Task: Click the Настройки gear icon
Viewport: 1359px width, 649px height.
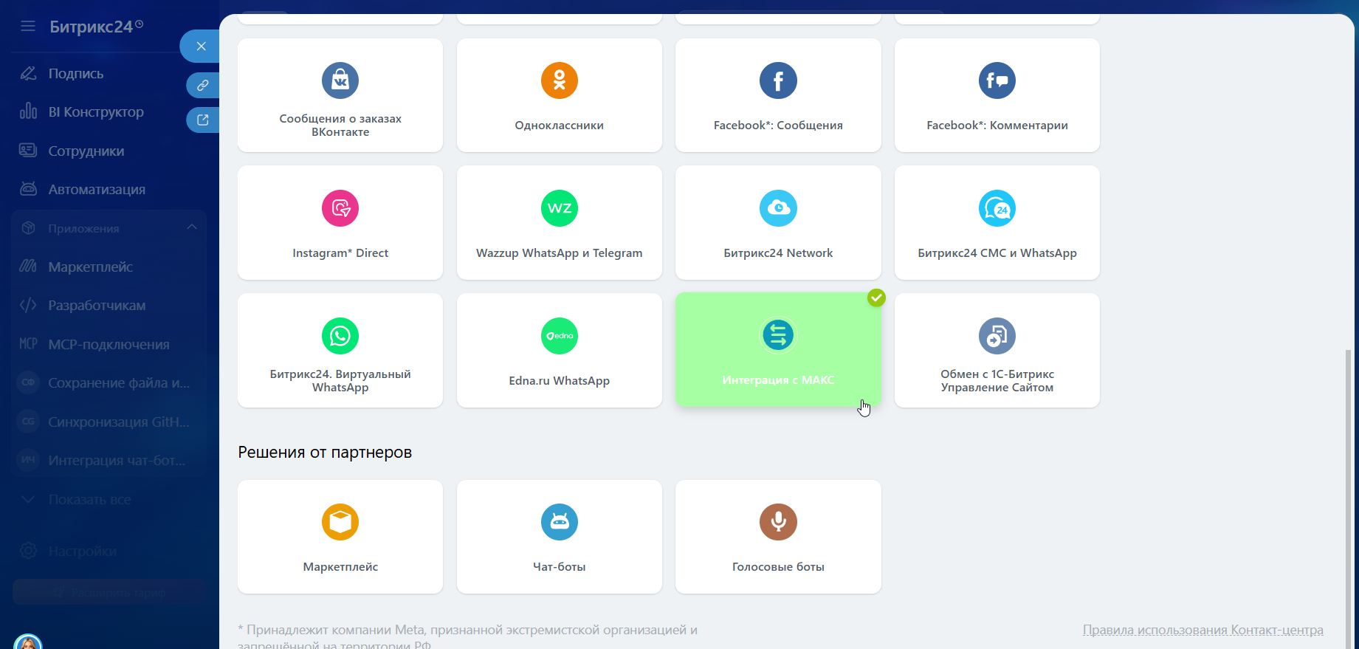Action: pyautogui.click(x=28, y=551)
